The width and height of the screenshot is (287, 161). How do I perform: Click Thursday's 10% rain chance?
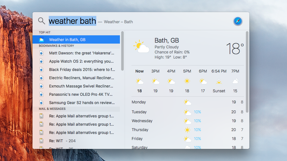(x=197, y=130)
